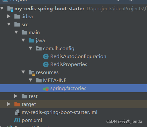The image size is (147, 127).
Task: Select RedisProperties in the tree
Action: coord(69,64)
